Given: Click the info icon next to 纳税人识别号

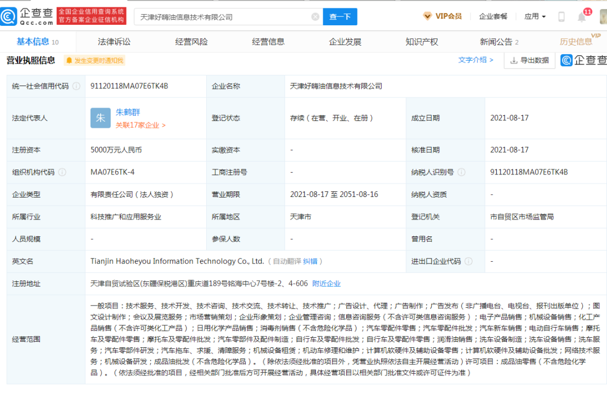Looking at the screenshot, I should (461, 172).
